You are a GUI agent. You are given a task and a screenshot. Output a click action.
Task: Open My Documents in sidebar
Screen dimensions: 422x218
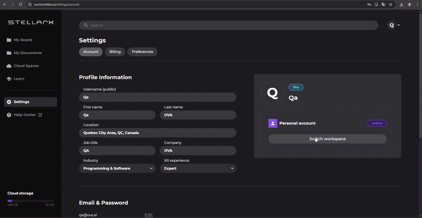[27, 53]
